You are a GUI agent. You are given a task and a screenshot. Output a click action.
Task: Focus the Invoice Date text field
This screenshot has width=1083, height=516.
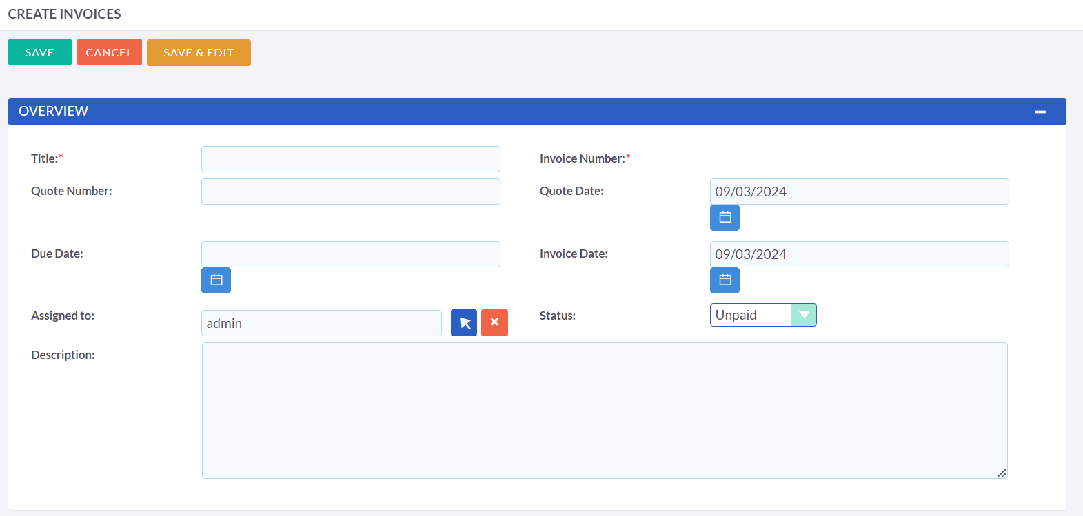(x=858, y=254)
